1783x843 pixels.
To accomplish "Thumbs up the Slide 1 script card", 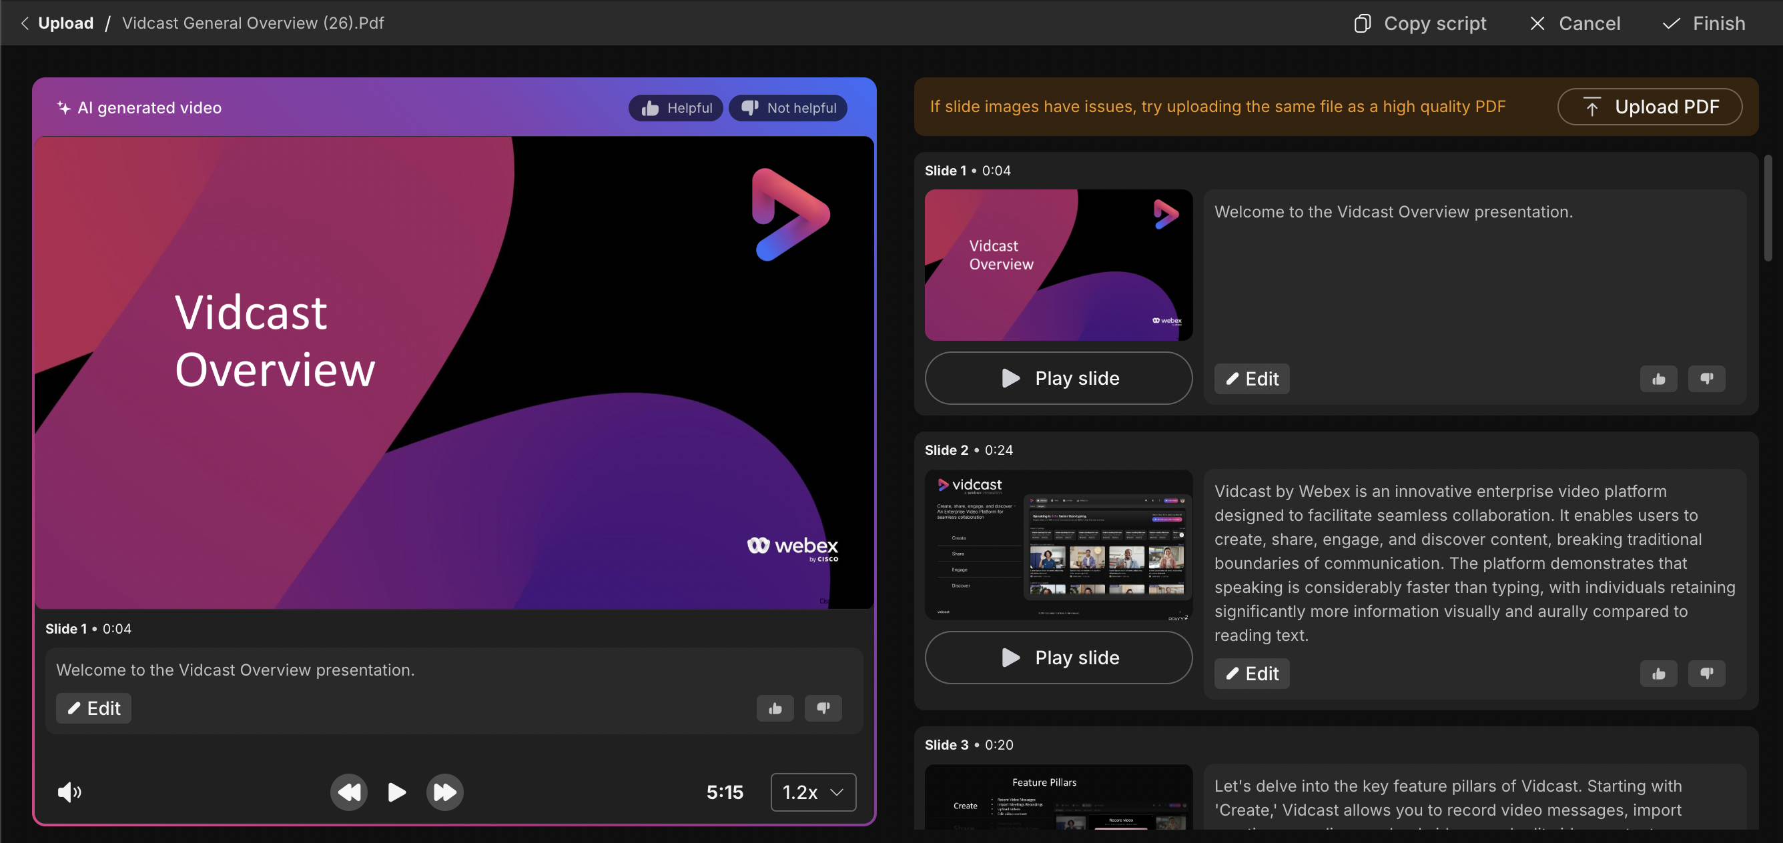I will 1658,379.
